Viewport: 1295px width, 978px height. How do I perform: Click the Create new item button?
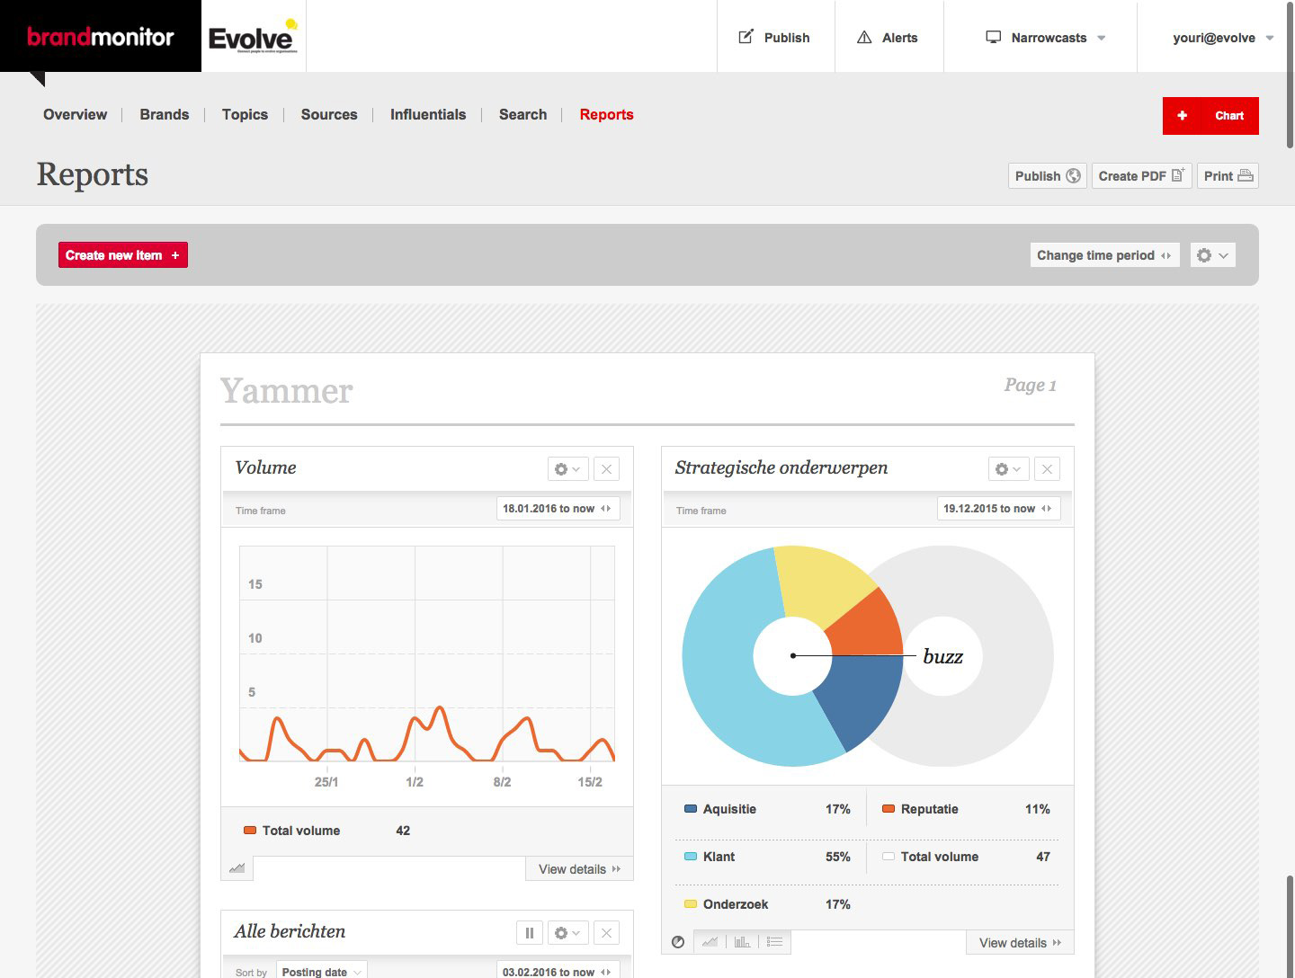(x=123, y=255)
